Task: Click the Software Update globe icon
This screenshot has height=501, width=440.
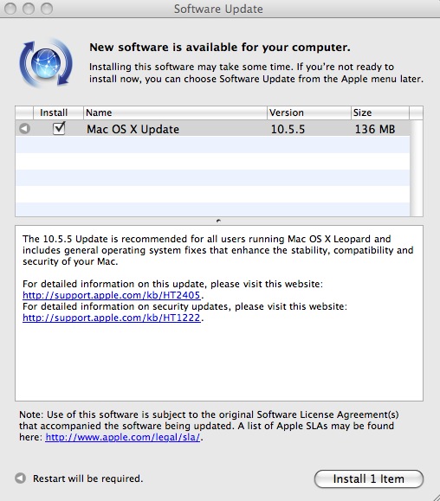Action: (x=46, y=62)
